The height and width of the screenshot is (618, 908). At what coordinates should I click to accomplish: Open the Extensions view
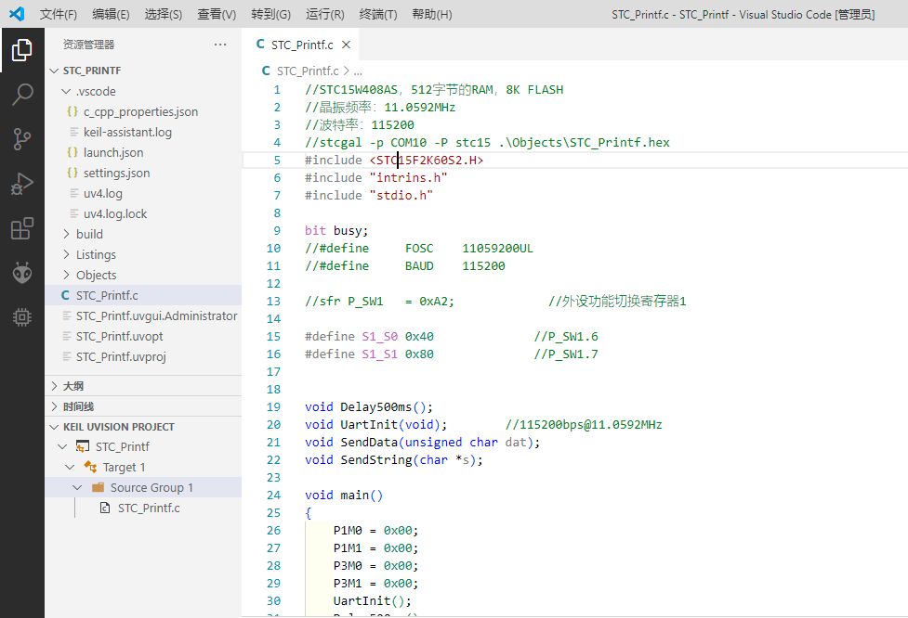tap(22, 228)
